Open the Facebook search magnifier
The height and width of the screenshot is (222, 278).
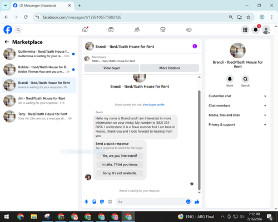[18, 29]
